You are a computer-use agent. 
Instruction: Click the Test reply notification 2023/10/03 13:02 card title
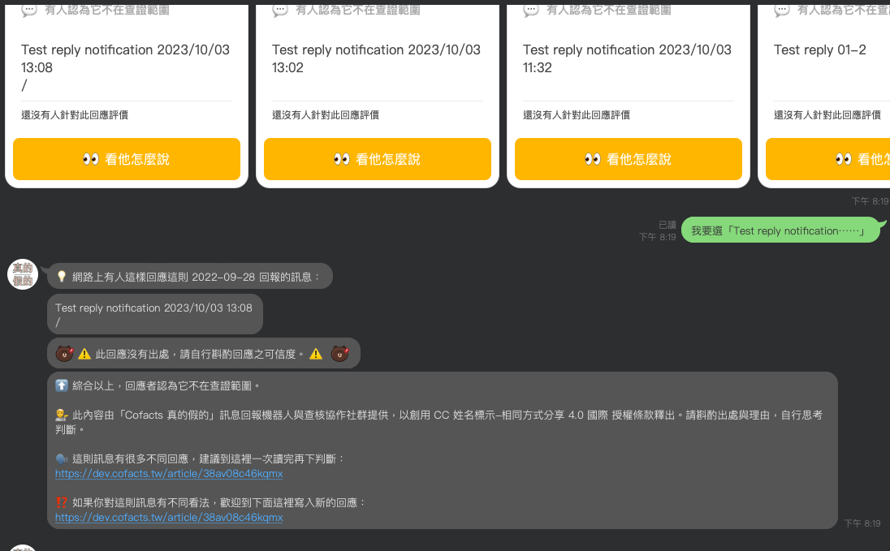376,58
